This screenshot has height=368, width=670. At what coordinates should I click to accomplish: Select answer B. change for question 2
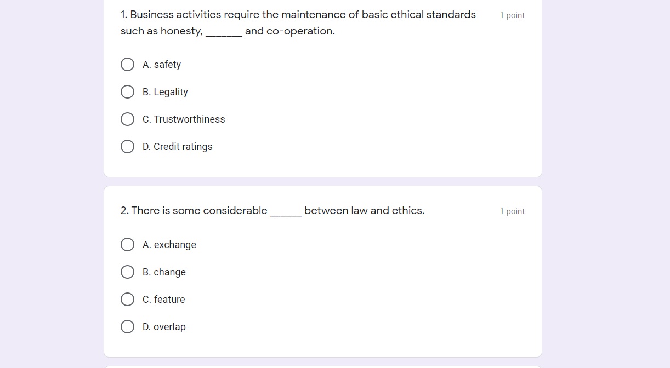[127, 272]
